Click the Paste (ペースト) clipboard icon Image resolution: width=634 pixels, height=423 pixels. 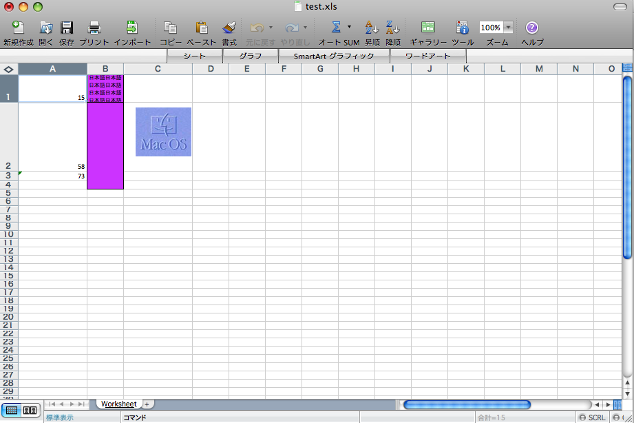[x=202, y=28]
